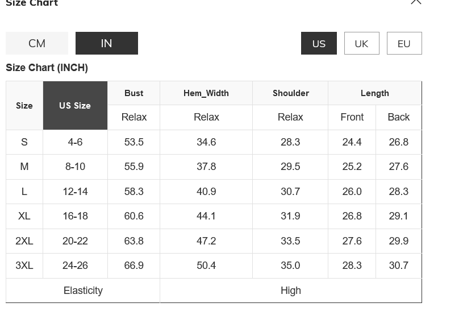Select the IN unit toggle
Image resolution: width=463 pixels, height=311 pixels.
(106, 43)
